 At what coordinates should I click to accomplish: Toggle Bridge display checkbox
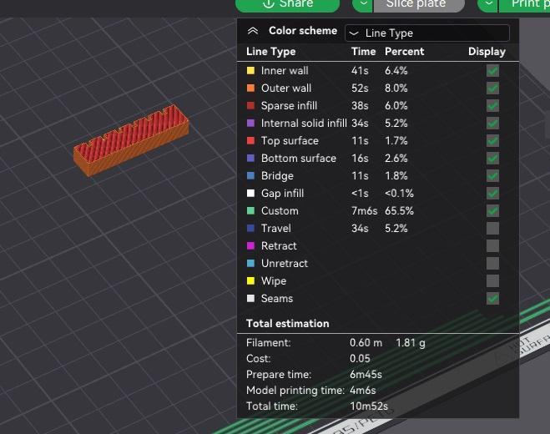(x=492, y=176)
